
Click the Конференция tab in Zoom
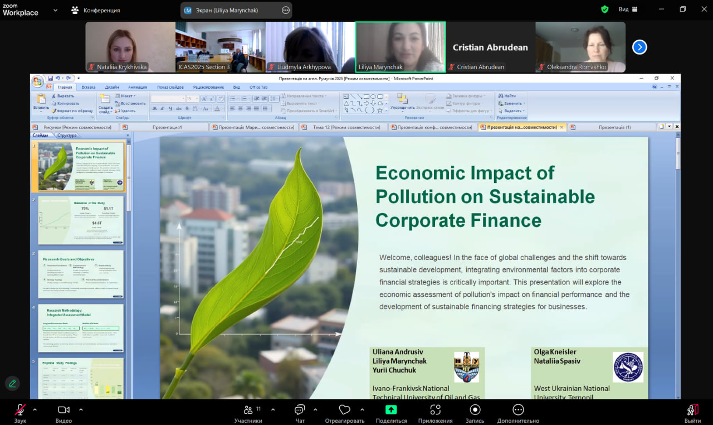coord(95,10)
